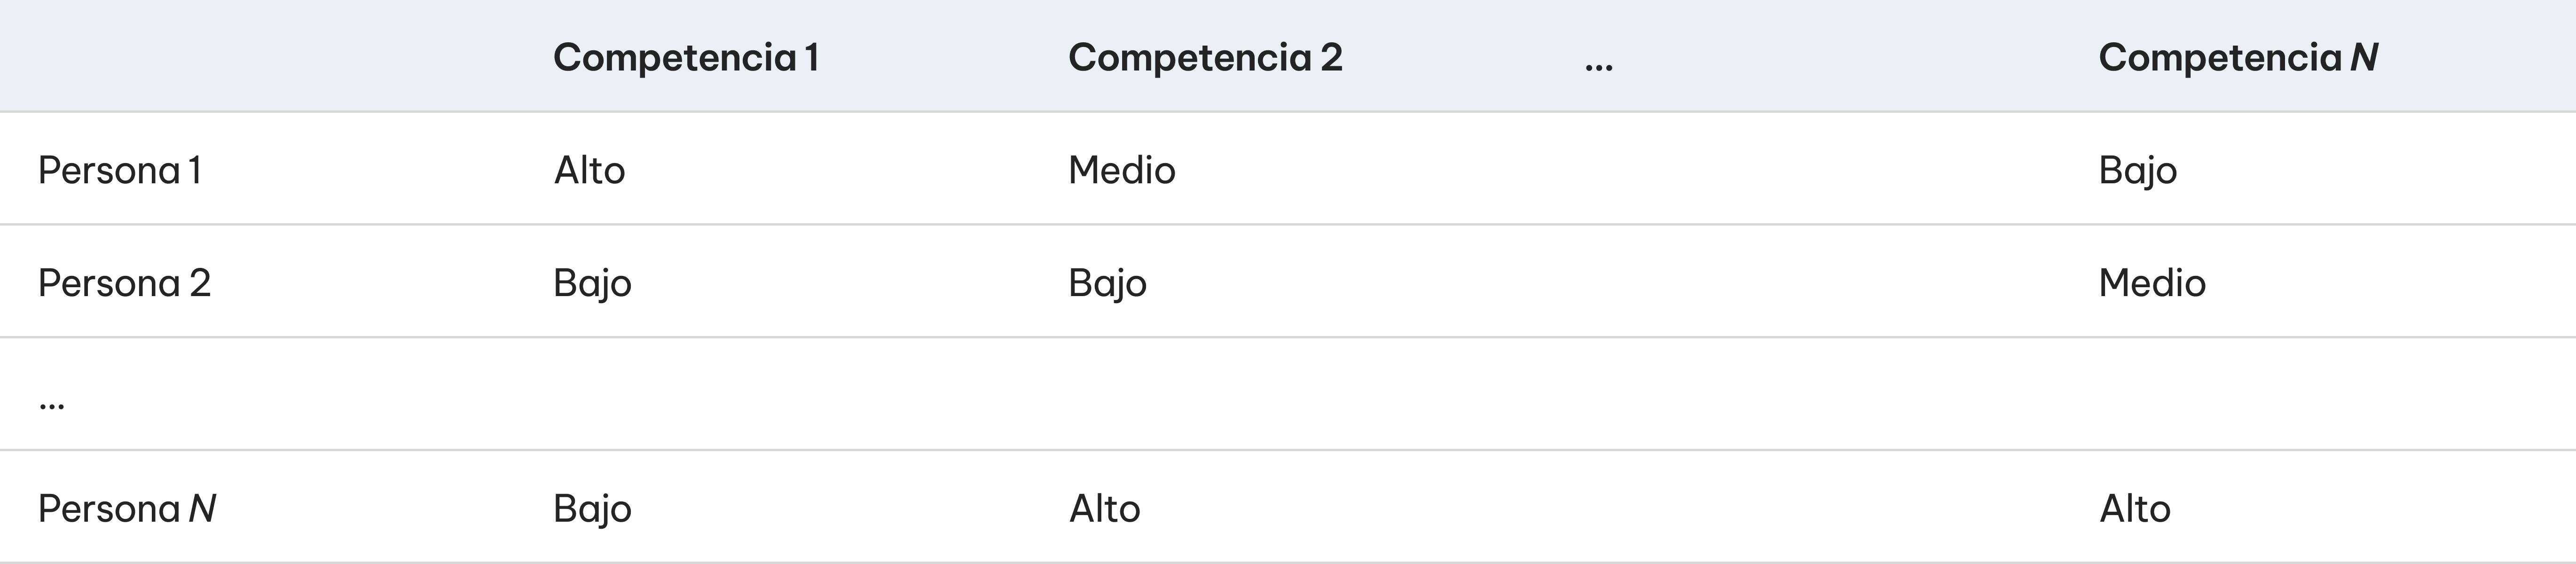Select Persona N's Bajo cell under Competencia 1
The width and height of the screenshot is (2576, 564).
592,508
